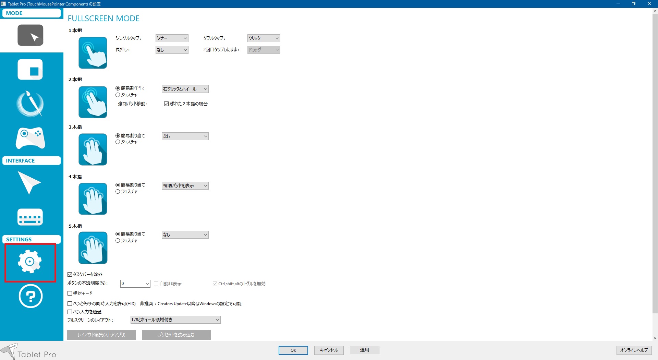
Task: Open the settings gear icon
Action: tap(30, 262)
